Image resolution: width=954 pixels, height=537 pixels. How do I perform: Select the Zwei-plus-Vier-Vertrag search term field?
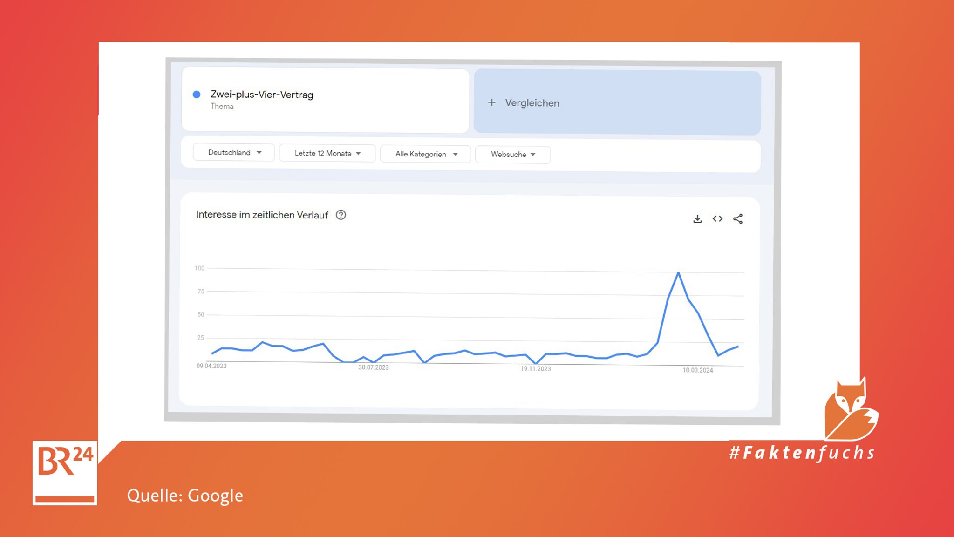click(325, 100)
